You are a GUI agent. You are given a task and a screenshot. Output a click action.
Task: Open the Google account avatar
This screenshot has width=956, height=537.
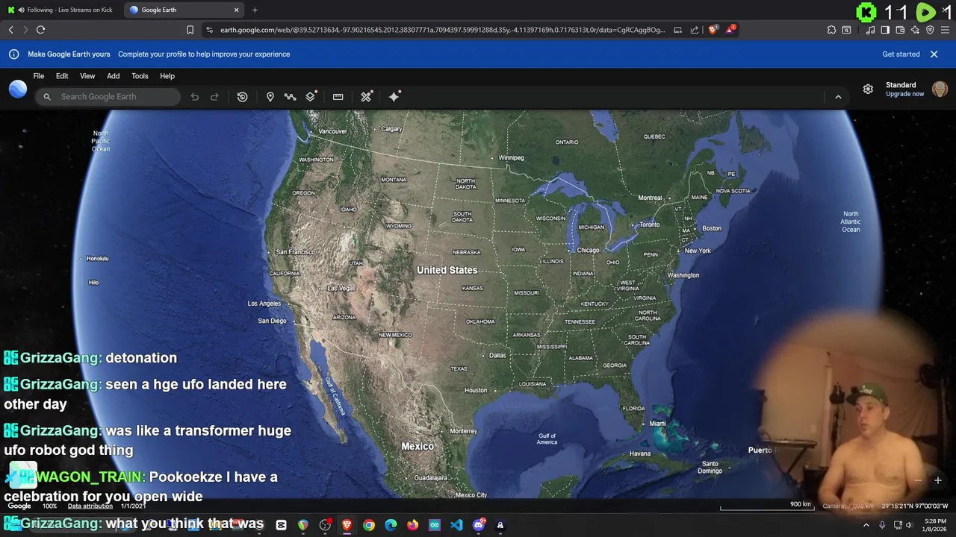point(940,89)
